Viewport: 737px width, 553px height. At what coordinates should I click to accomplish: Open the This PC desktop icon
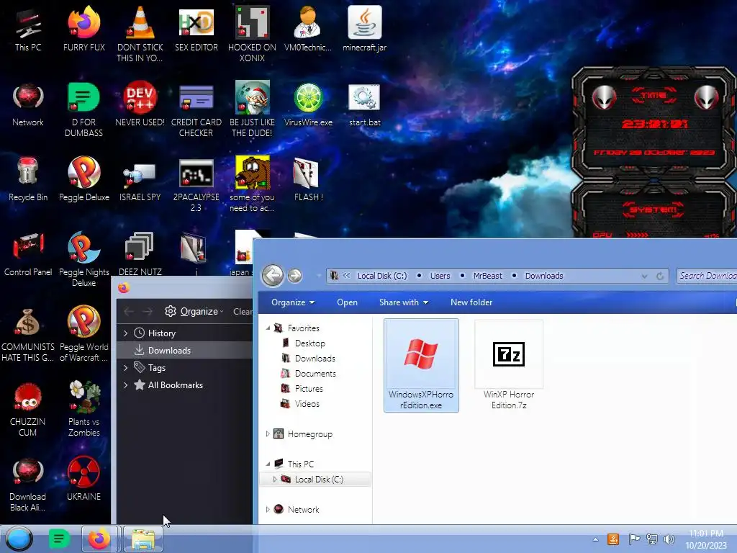click(28, 29)
